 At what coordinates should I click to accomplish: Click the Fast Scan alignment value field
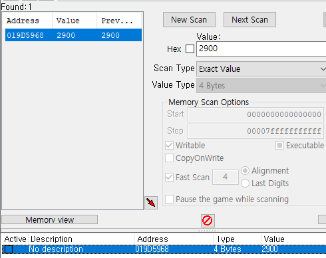226,177
